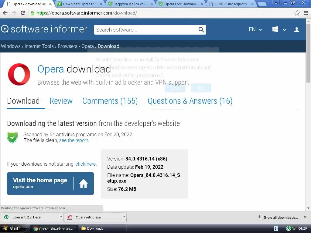Open the Comments (155) tab
This screenshot has width=311, height=233.
(x=110, y=101)
